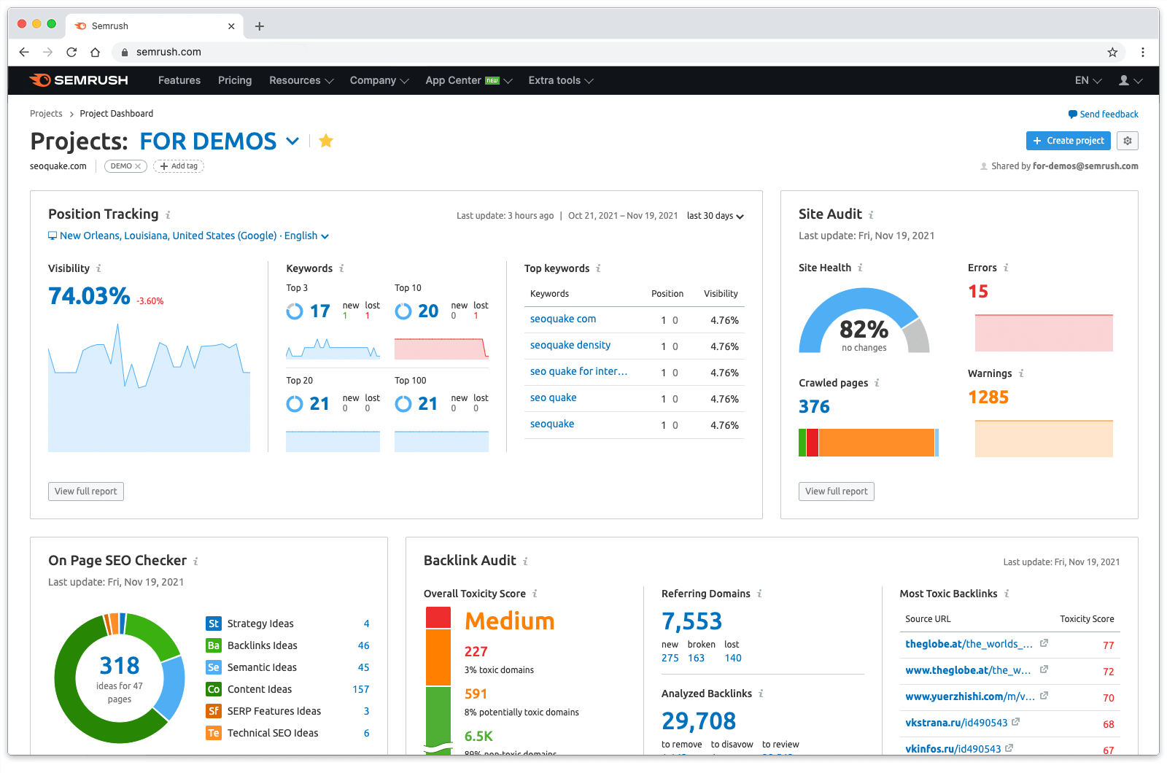Viewport: 1167px width, 773px height.
Task: Open the seoquake density keyword link
Action: [570, 345]
